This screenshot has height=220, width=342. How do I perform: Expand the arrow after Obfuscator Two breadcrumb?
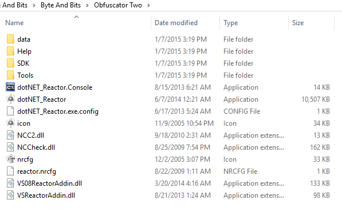click(x=148, y=5)
